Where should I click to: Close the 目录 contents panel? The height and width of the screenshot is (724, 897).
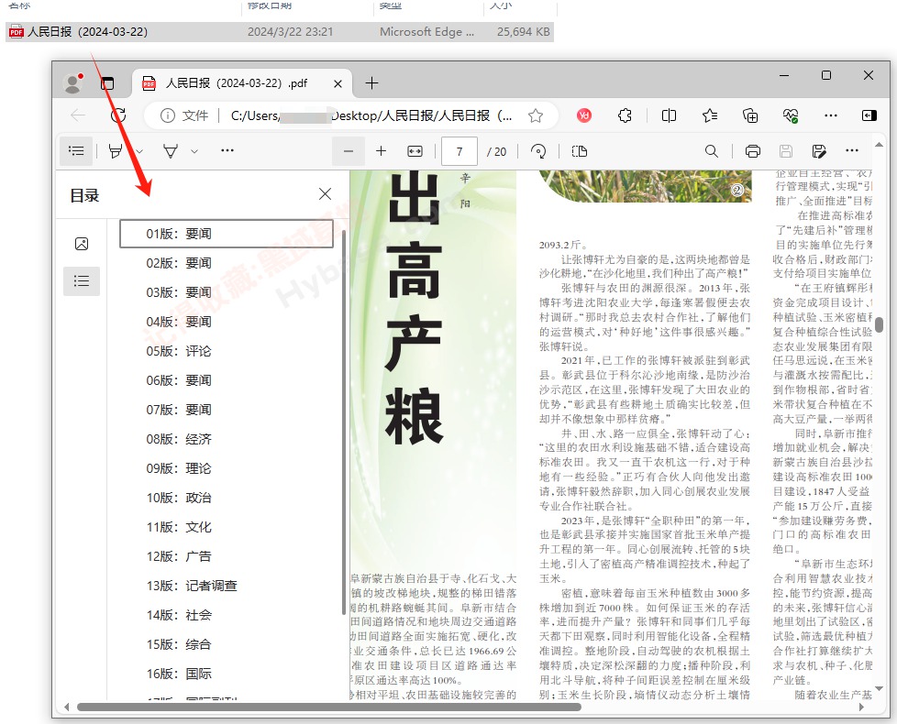325,194
